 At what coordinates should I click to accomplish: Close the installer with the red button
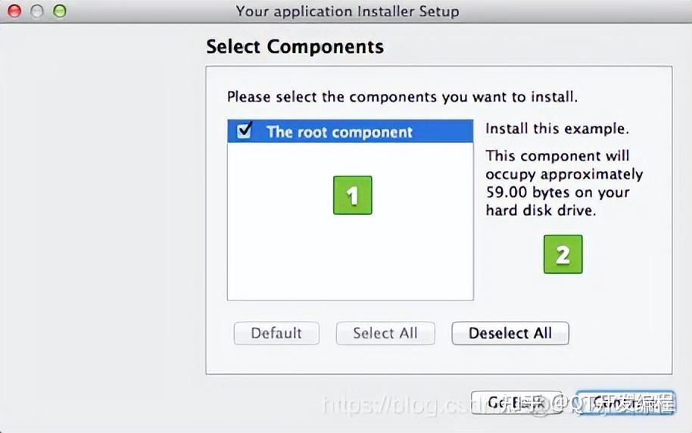coord(14,11)
